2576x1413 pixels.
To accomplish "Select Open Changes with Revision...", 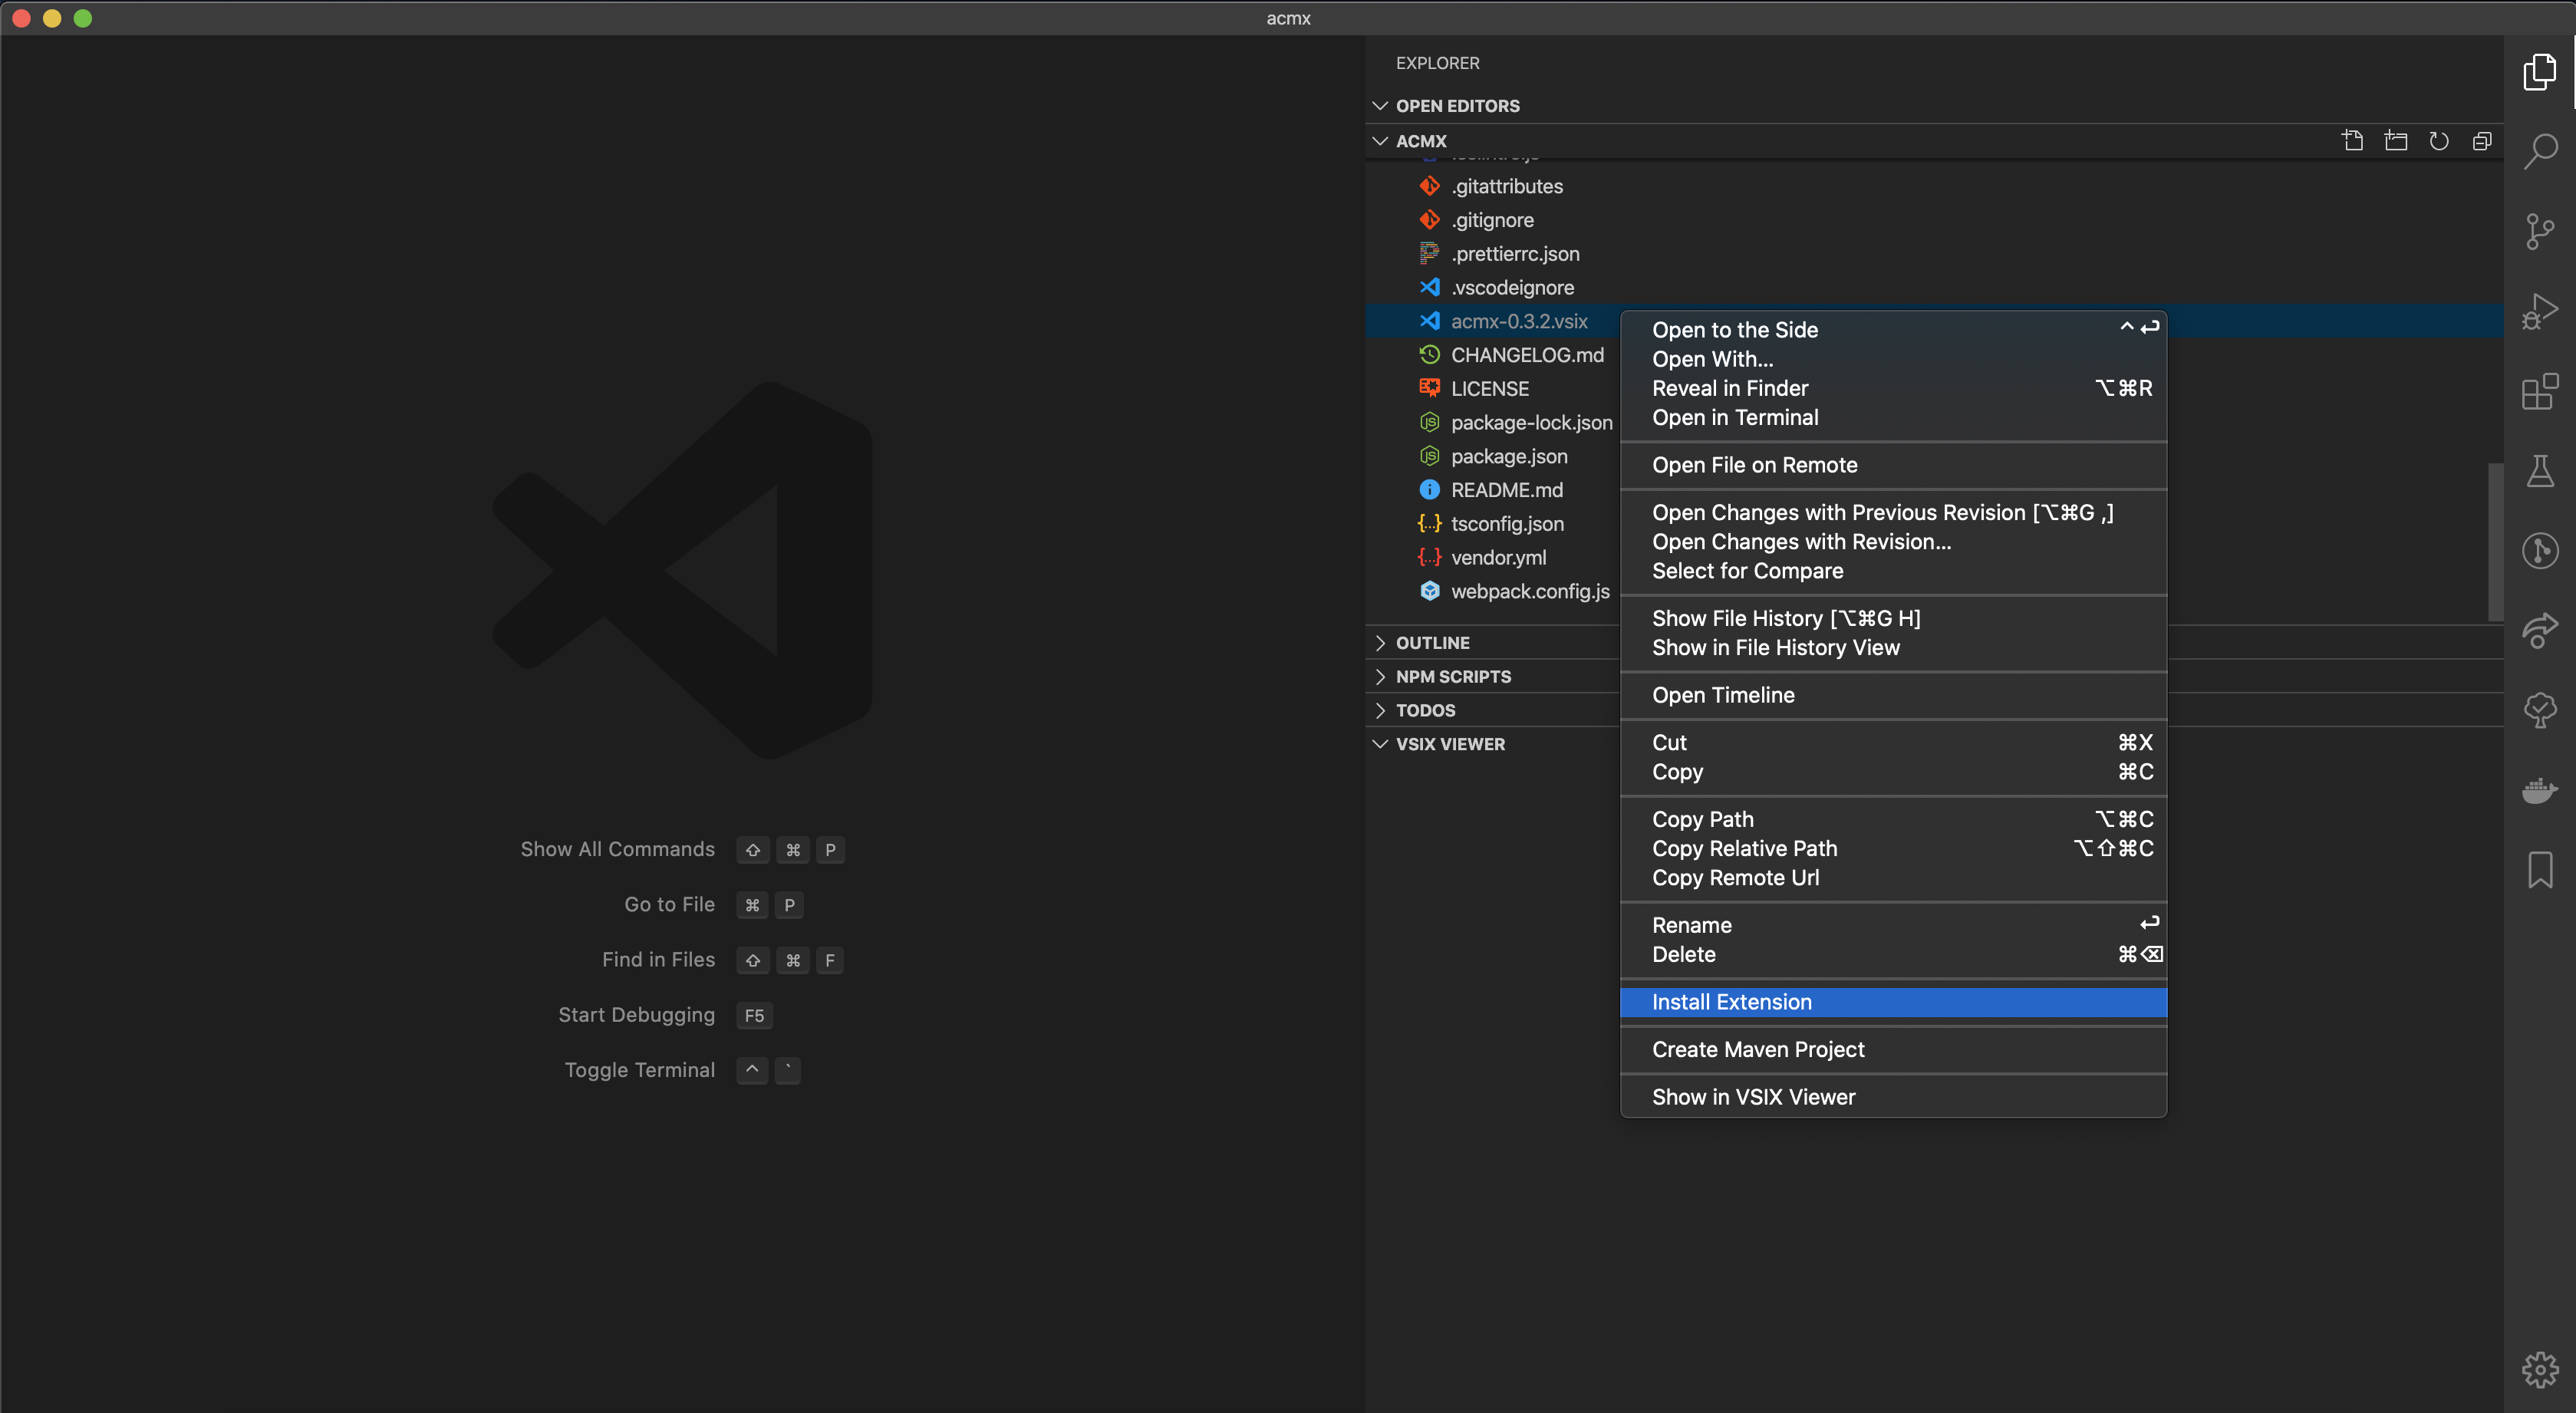I will point(1893,542).
